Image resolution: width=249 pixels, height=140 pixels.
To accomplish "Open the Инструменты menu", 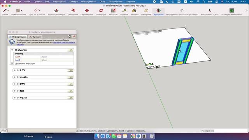I will pos(89,2).
